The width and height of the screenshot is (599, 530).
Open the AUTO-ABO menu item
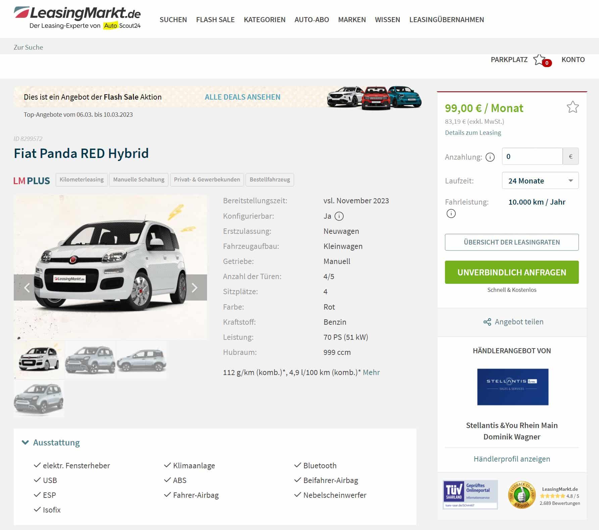[x=312, y=19]
